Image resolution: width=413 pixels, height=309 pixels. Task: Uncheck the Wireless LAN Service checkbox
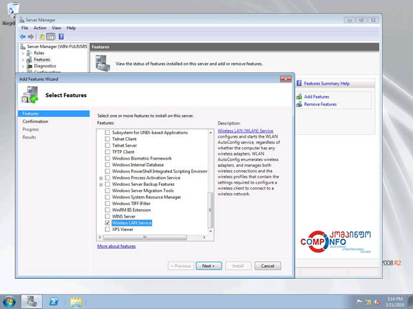pos(107,223)
